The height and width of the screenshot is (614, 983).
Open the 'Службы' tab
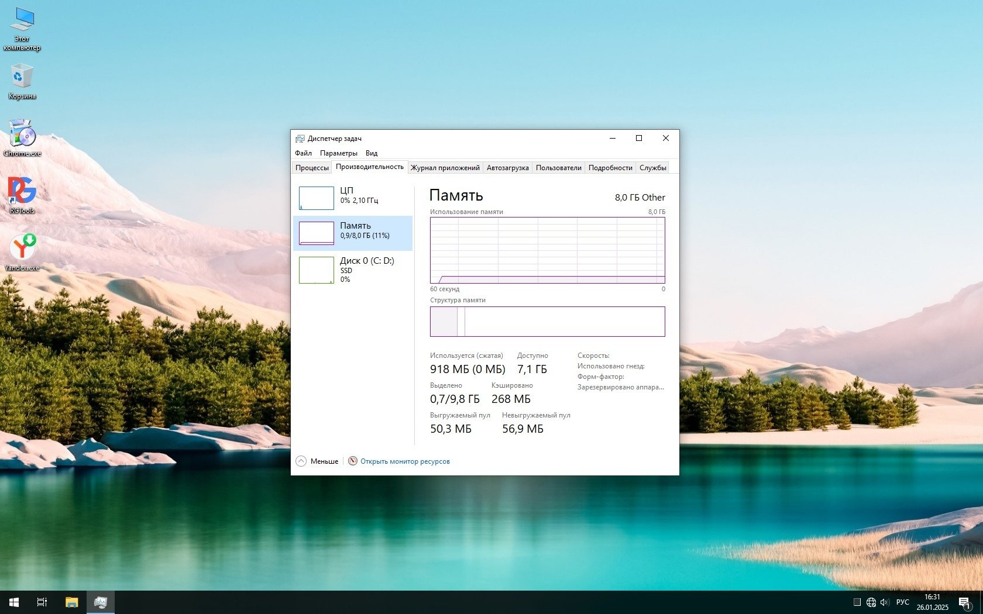[x=652, y=168]
